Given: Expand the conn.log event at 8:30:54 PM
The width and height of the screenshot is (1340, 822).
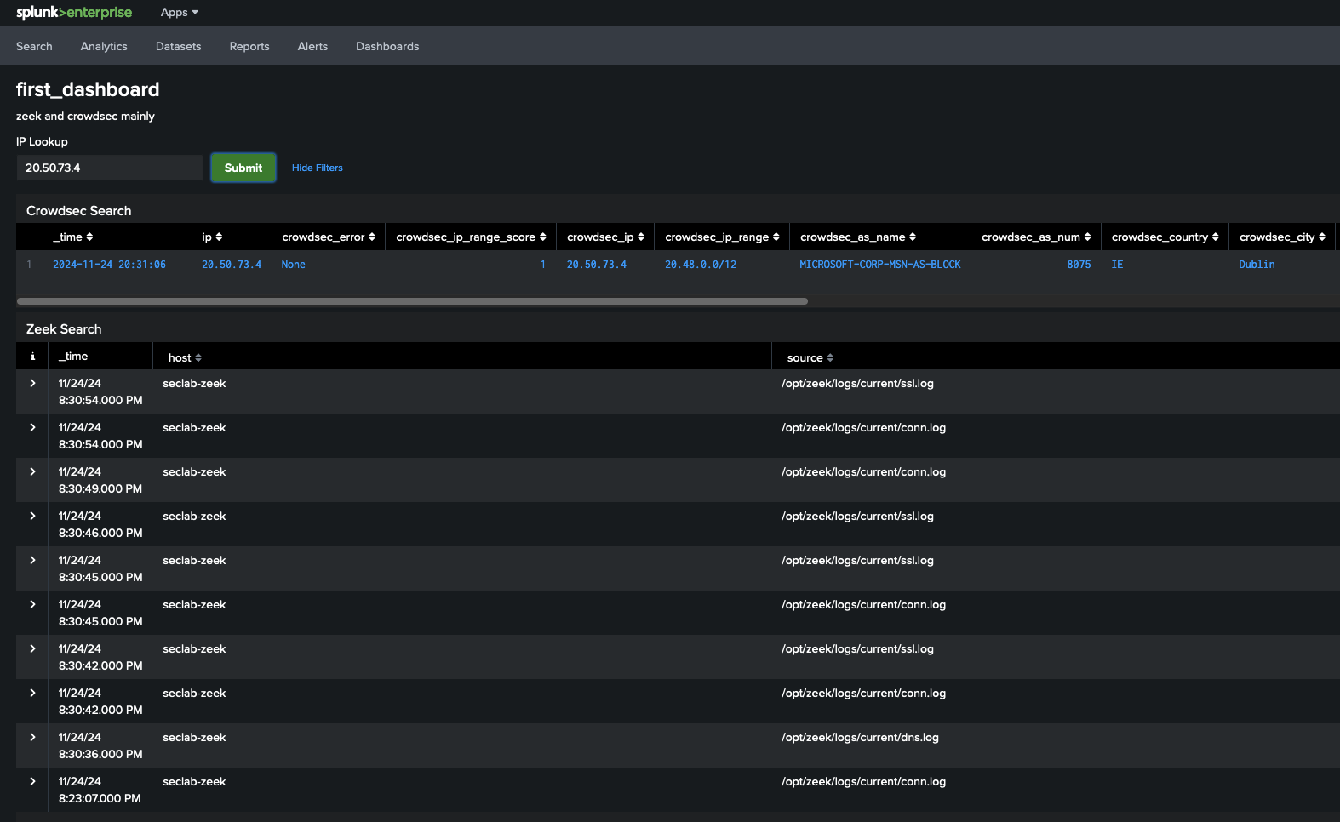Looking at the screenshot, I should click(32, 427).
